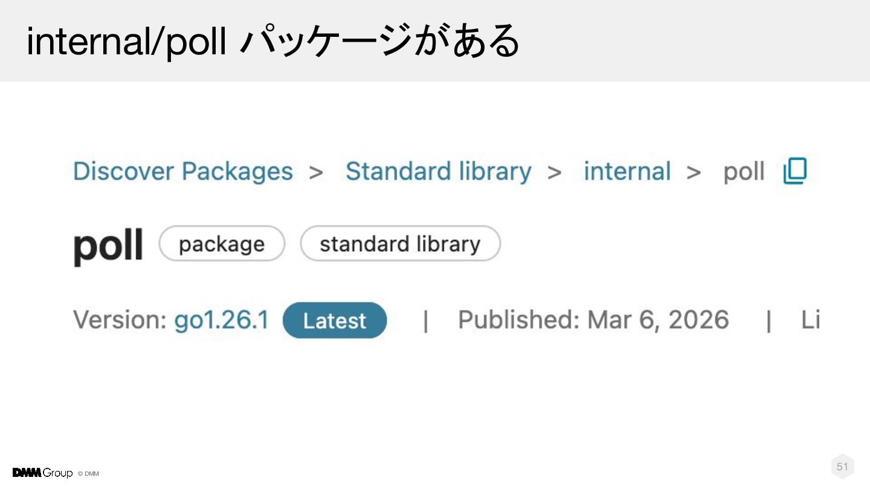
Task: Click the Version: label text
Action: coord(120,320)
